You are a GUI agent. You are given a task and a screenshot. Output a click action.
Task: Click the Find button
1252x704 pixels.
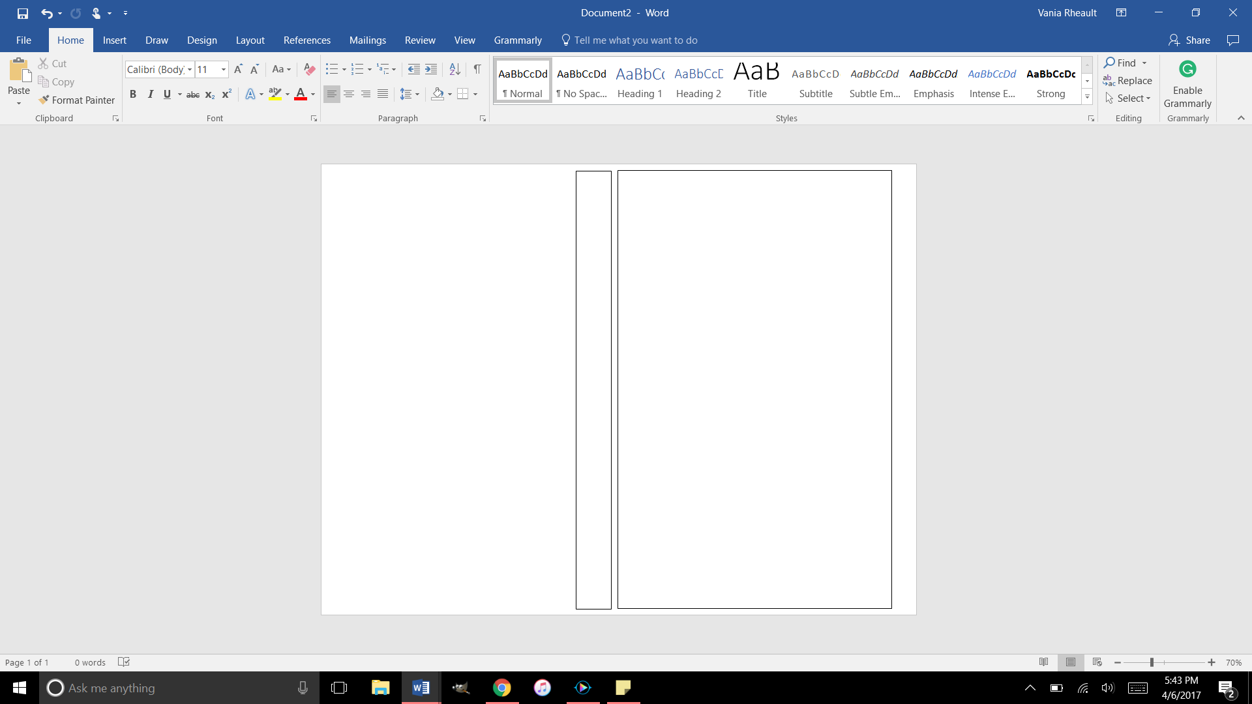[1120, 63]
